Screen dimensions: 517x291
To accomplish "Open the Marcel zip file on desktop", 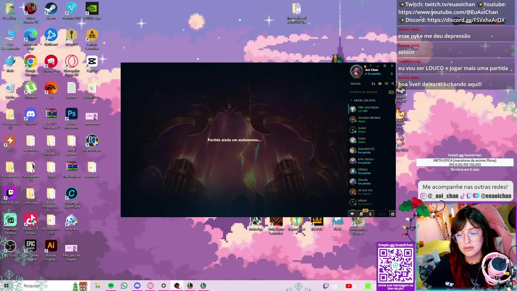I will (x=296, y=13).
